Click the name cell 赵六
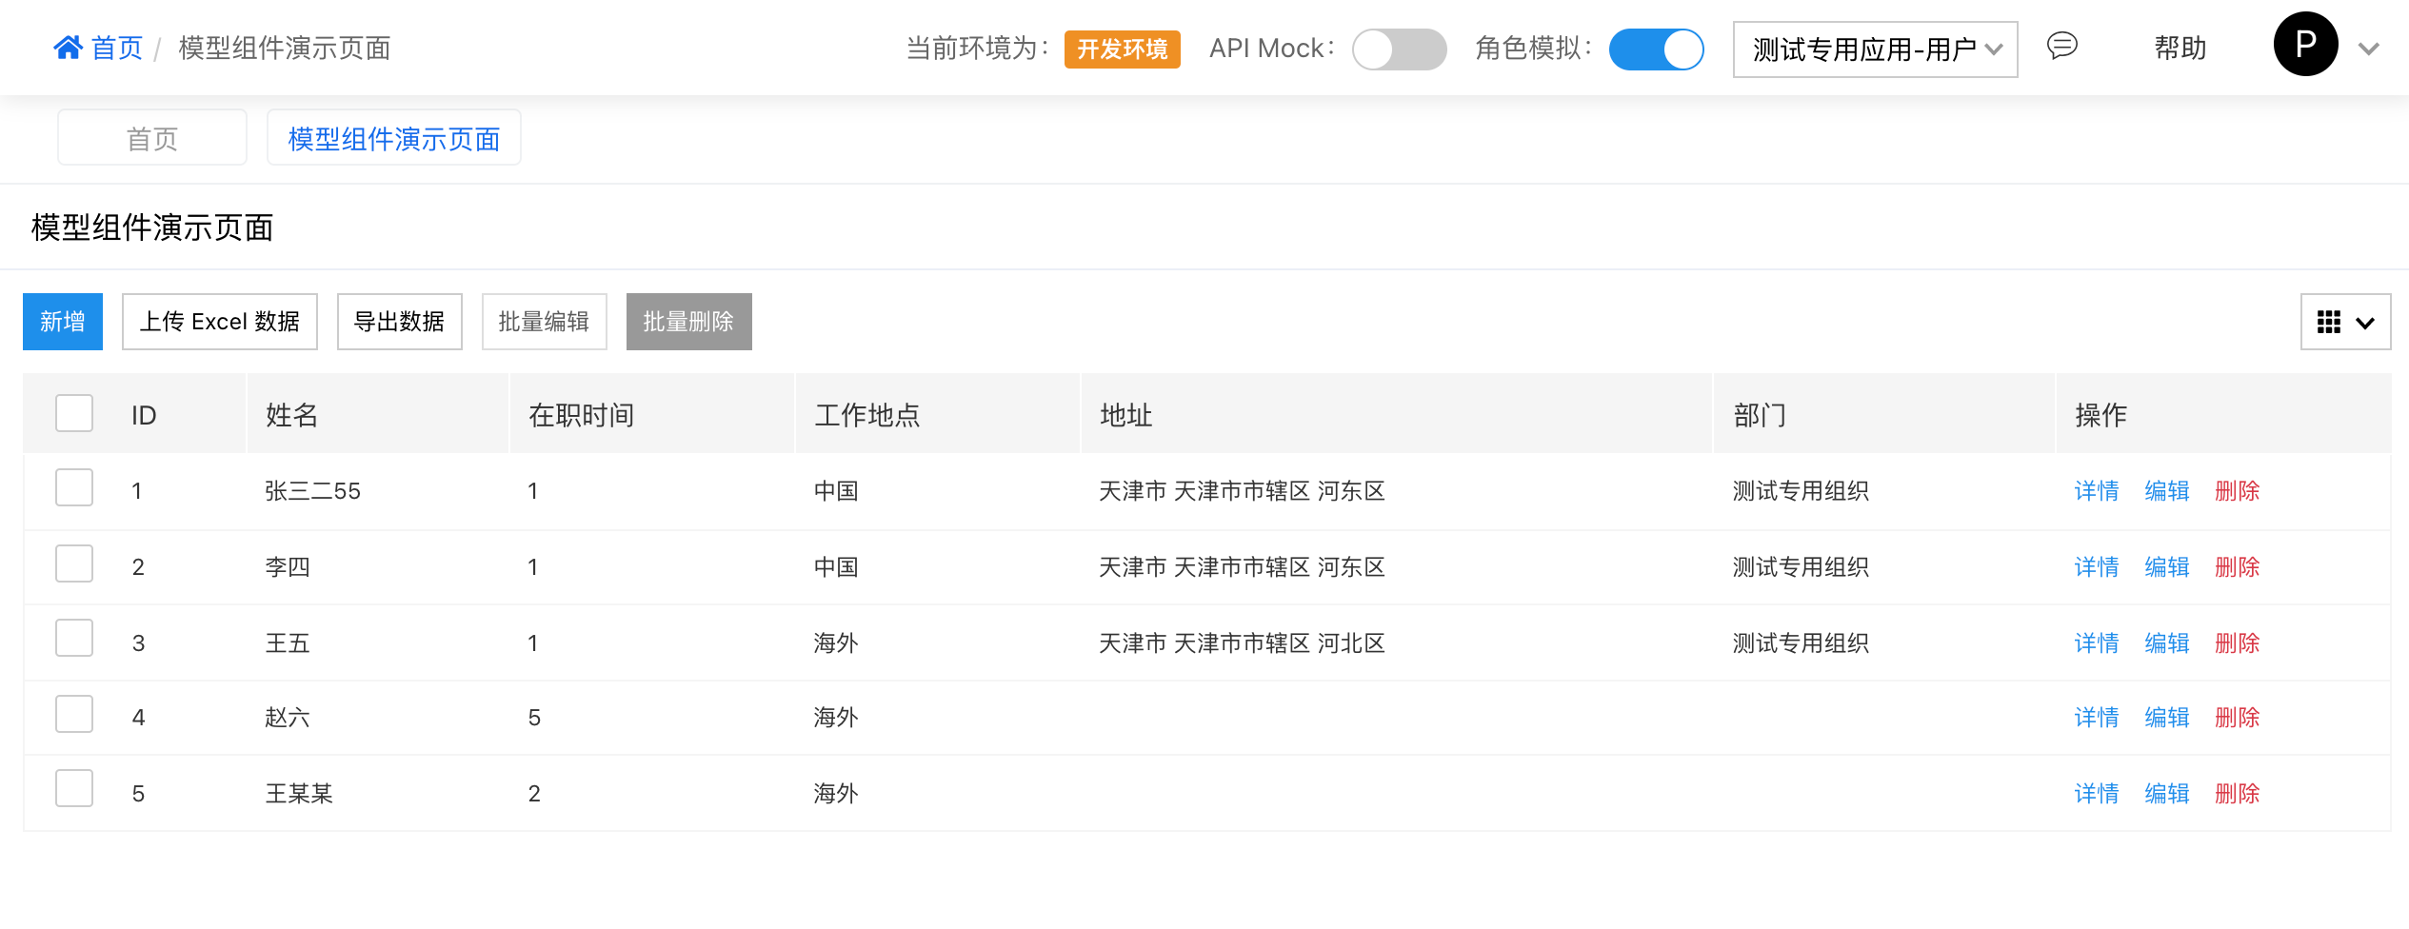Viewport: 2409px width, 929px height. (x=288, y=718)
